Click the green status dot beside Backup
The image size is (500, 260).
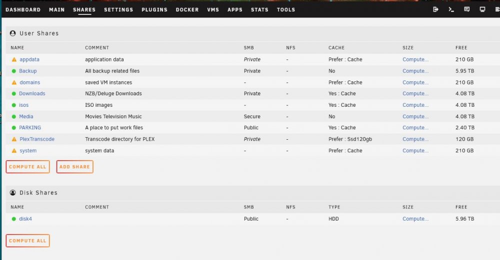coord(13,71)
